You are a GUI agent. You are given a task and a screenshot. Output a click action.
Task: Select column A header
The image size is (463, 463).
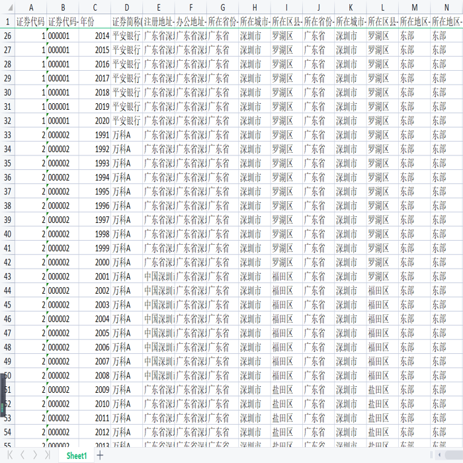point(30,8)
